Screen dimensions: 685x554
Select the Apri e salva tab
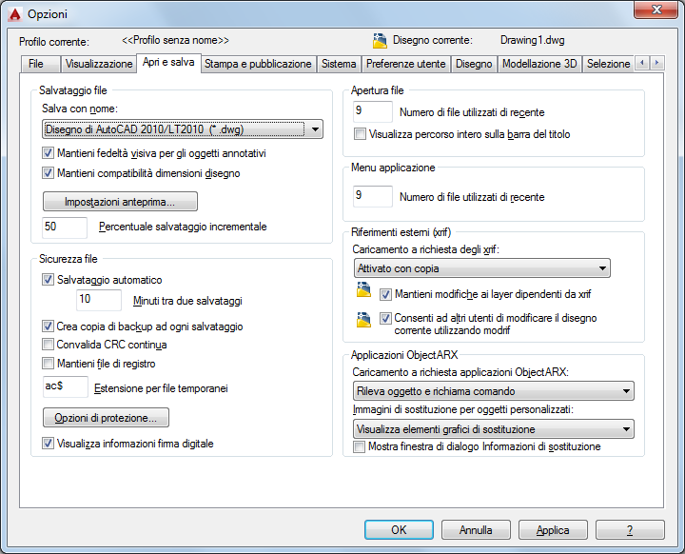point(168,63)
